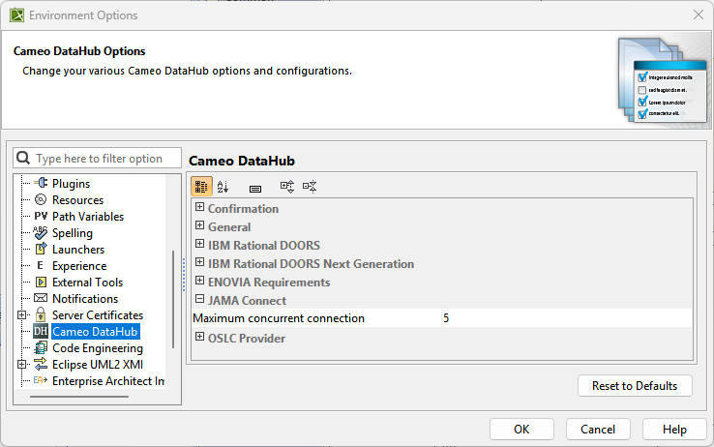This screenshot has width=714, height=447.
Task: Select Plugins in the options tree
Action: coord(71,184)
